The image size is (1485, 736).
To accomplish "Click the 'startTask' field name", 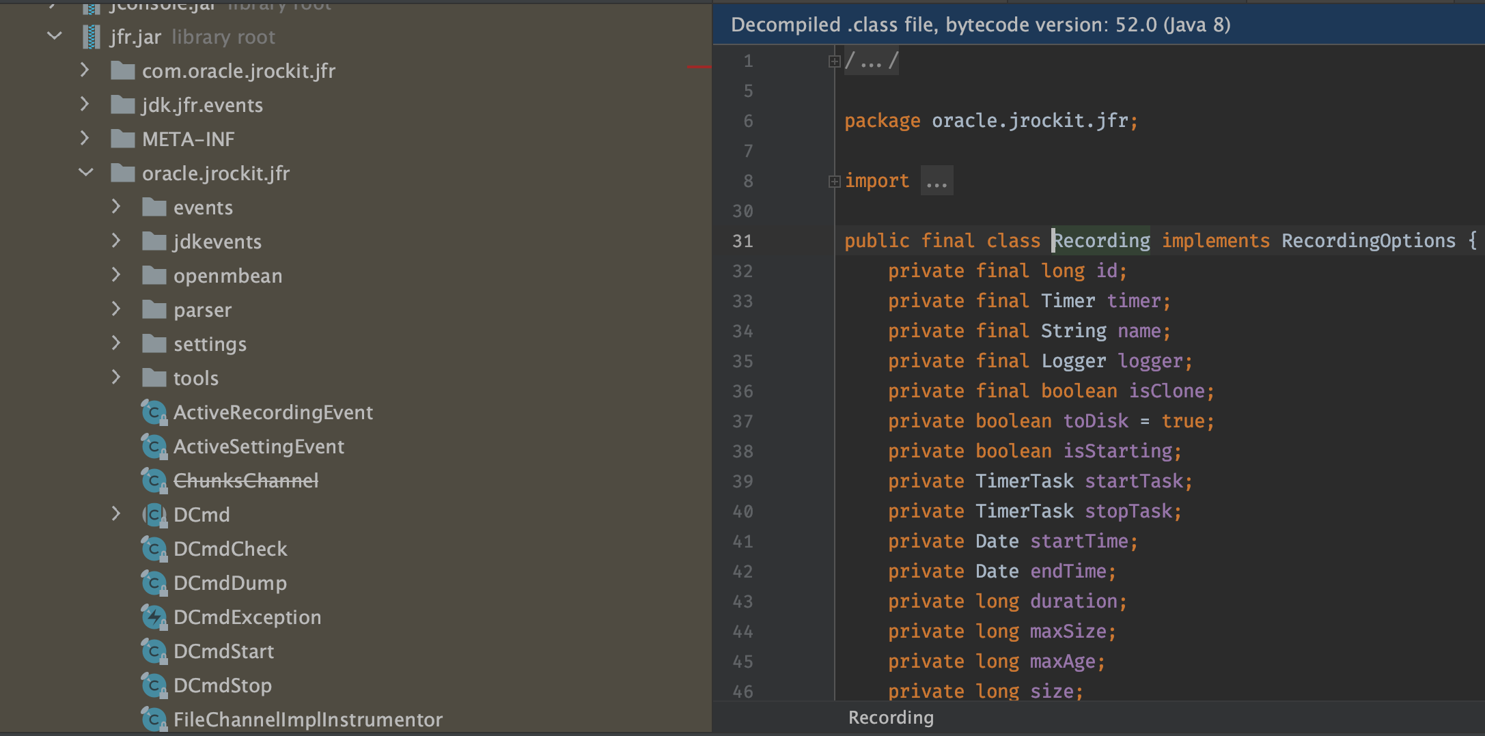I will pos(1134,481).
